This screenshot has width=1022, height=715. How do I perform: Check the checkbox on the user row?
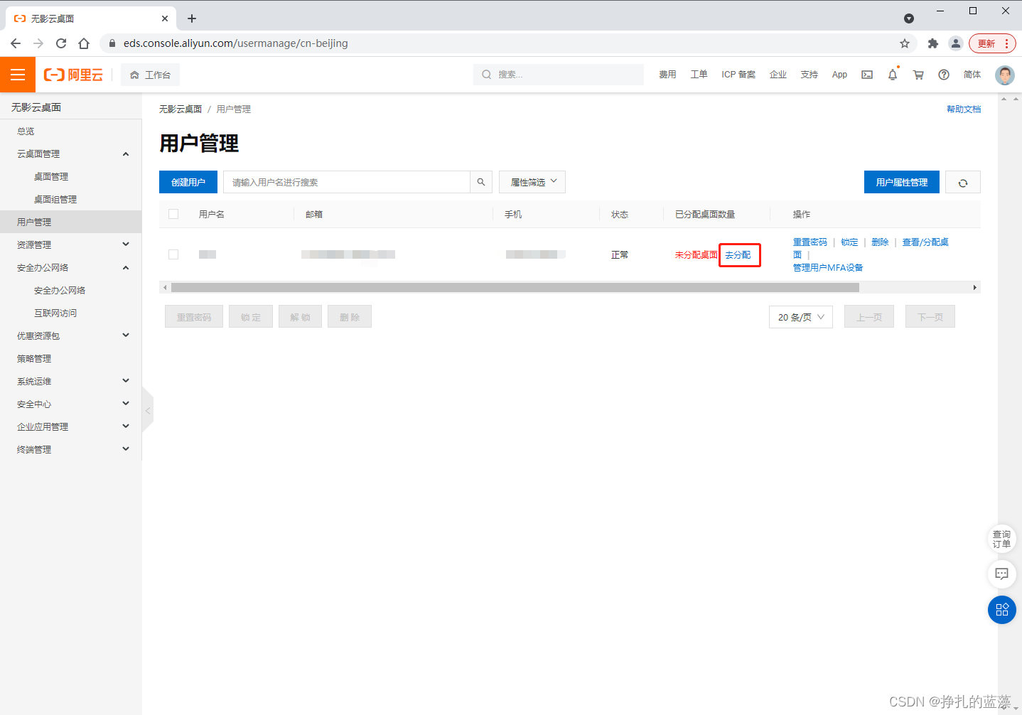click(x=173, y=254)
